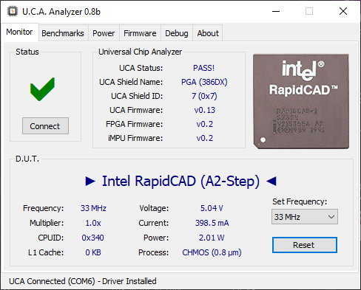The height and width of the screenshot is (290, 361).
Task: Click the green checkmark status icon
Action: coord(42,89)
